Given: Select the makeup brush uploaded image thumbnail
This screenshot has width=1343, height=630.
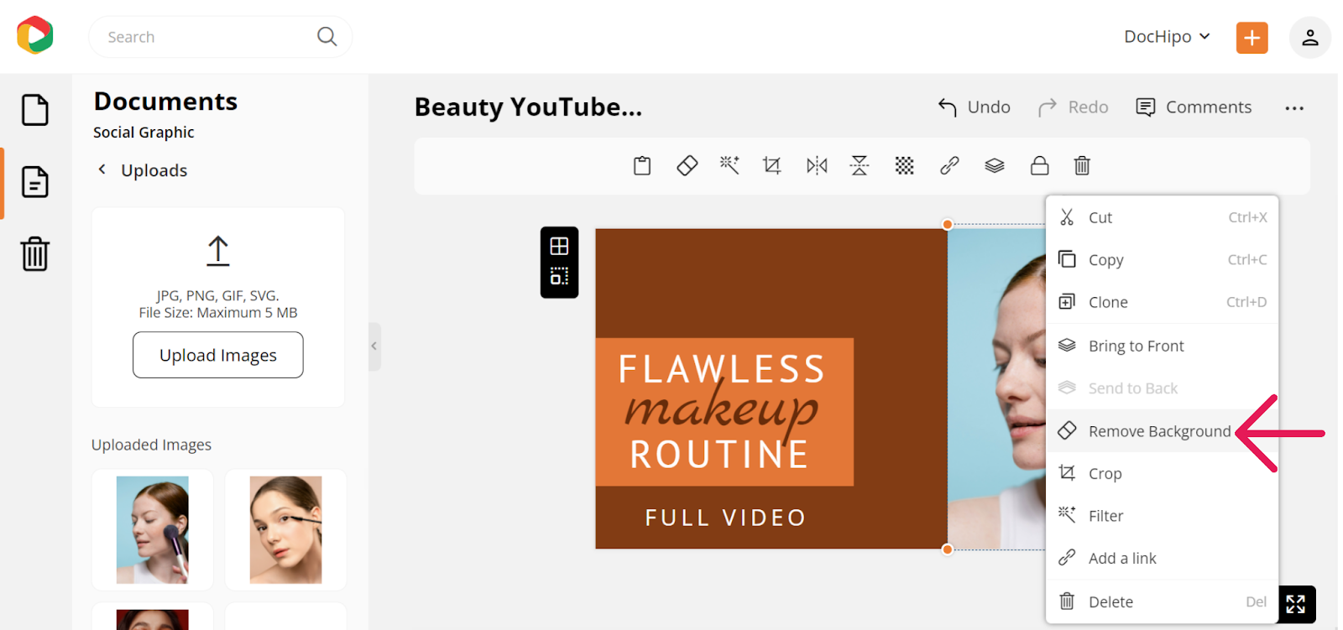Looking at the screenshot, I should pos(152,530).
